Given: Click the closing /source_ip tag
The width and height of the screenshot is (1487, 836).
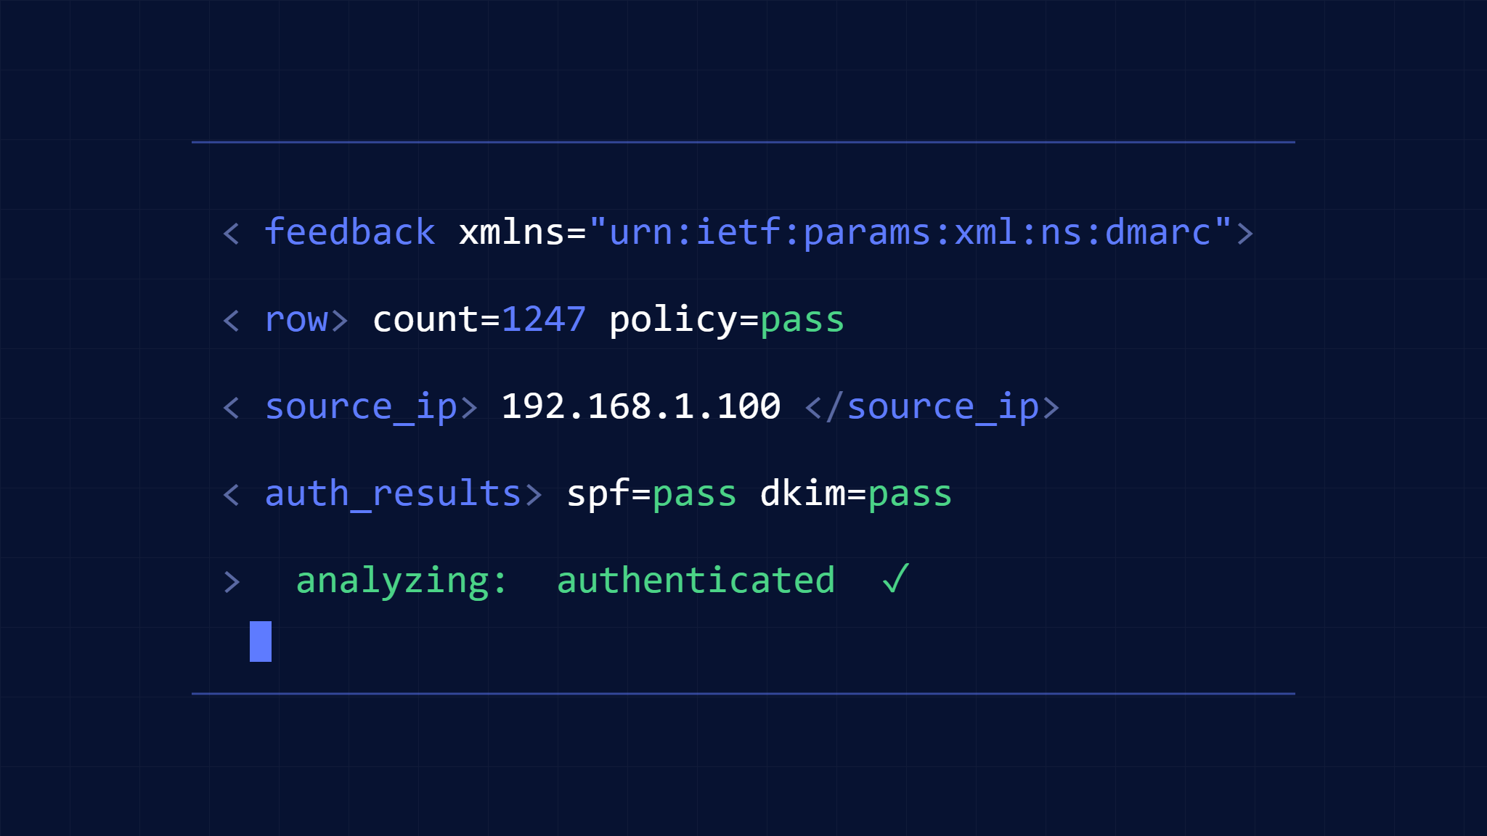Looking at the screenshot, I should pos(933,407).
